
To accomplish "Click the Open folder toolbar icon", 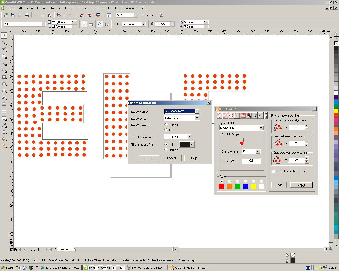I will point(13,15).
